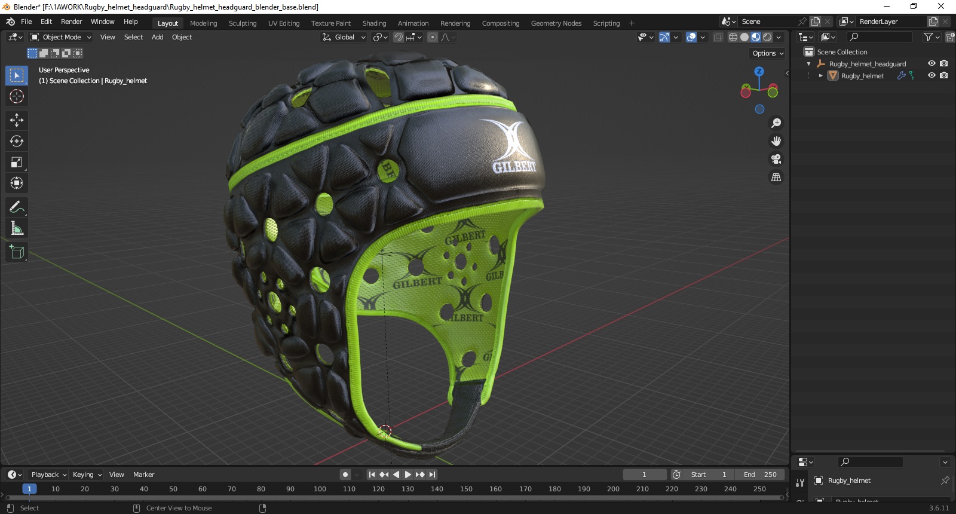Viewport: 956px width, 514px height.
Task: Toggle viewport gizmos display
Action: [664, 37]
